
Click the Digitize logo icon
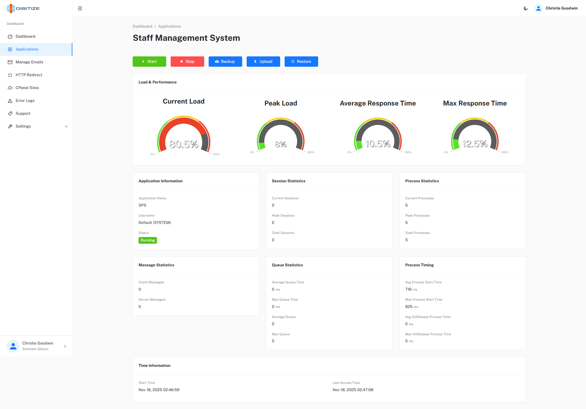pyautogui.click(x=11, y=8)
